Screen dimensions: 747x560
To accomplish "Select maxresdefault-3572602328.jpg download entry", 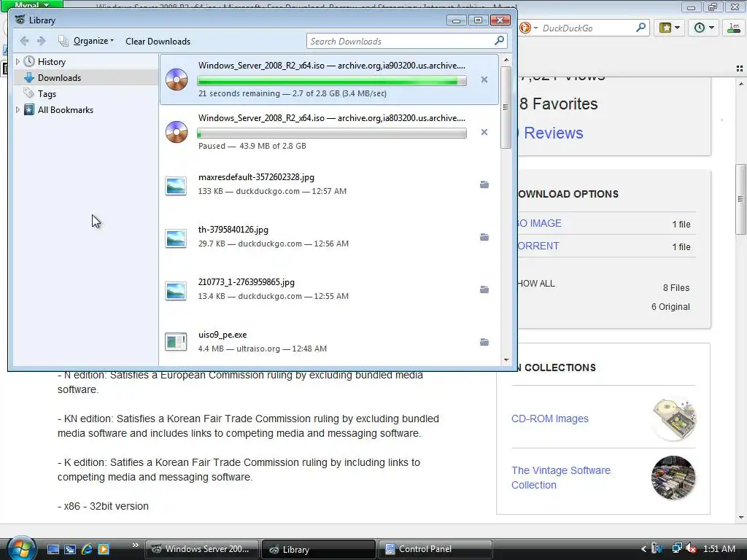I will click(329, 184).
